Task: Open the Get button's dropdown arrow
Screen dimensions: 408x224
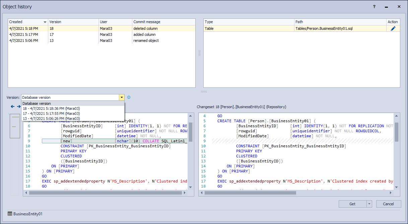Action: tap(369, 204)
